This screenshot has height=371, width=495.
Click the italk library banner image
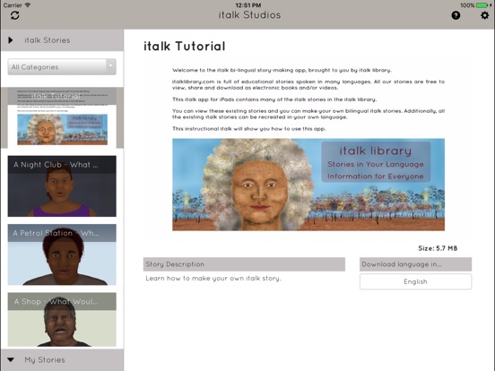[308, 185]
